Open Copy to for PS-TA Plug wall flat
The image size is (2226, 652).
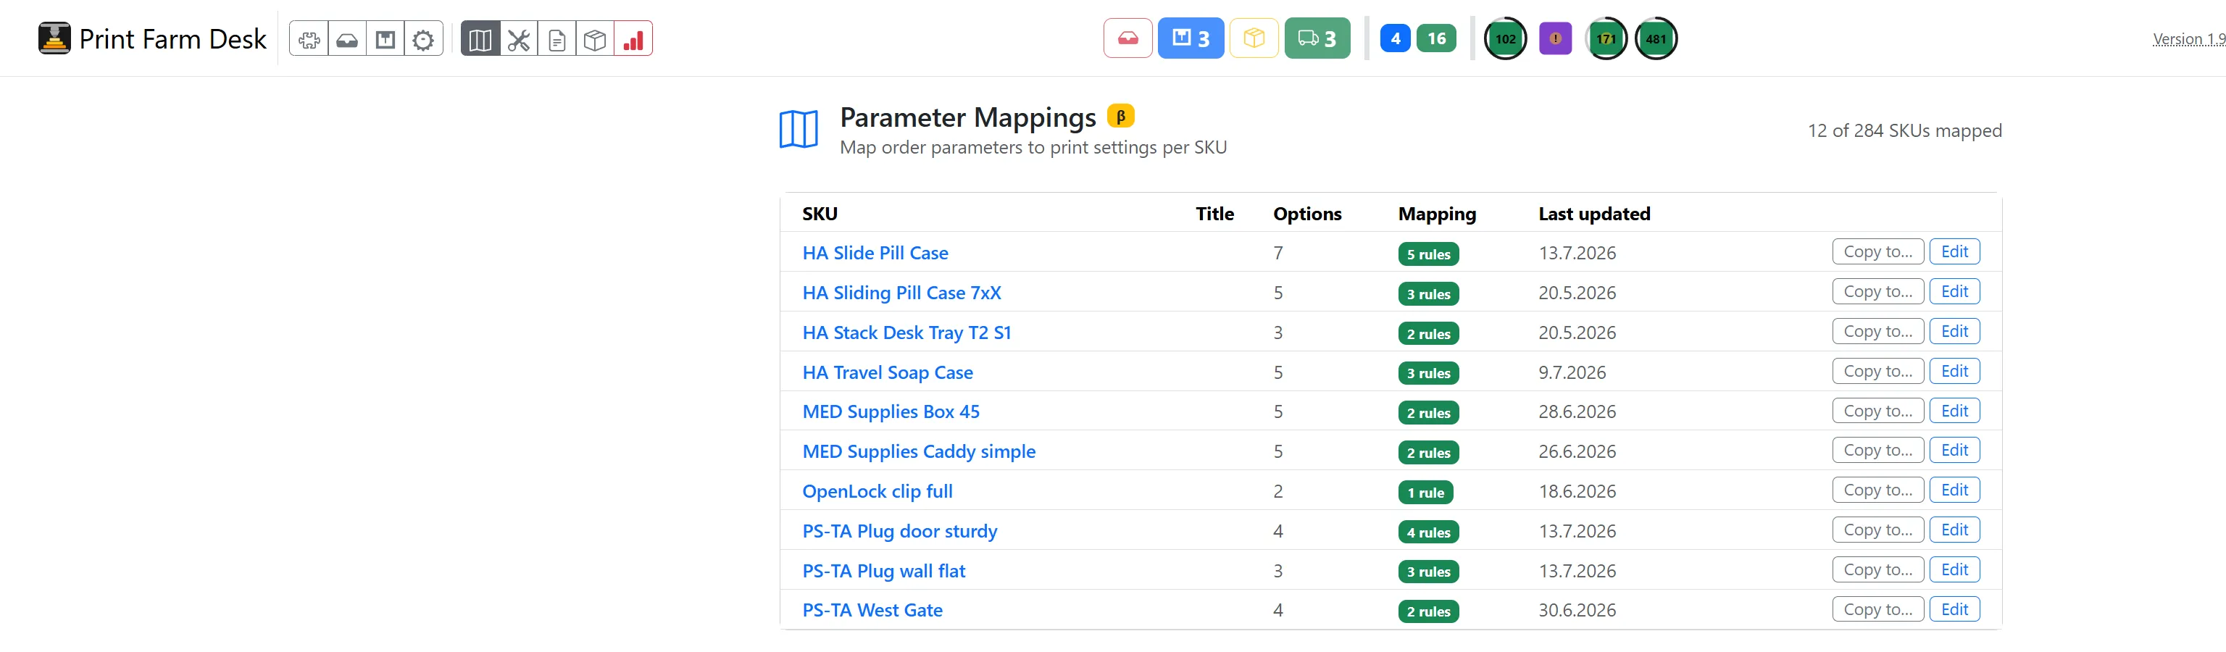pyautogui.click(x=1877, y=569)
